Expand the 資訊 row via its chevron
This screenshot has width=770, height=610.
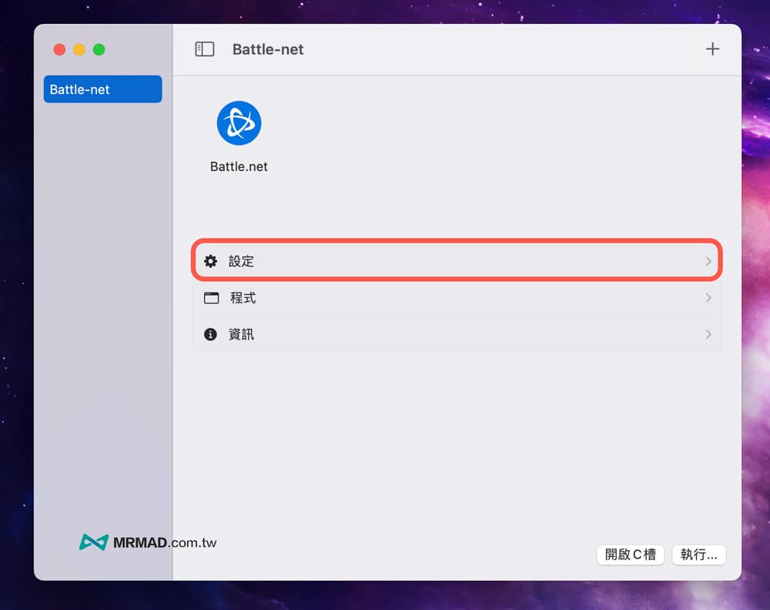[708, 333]
